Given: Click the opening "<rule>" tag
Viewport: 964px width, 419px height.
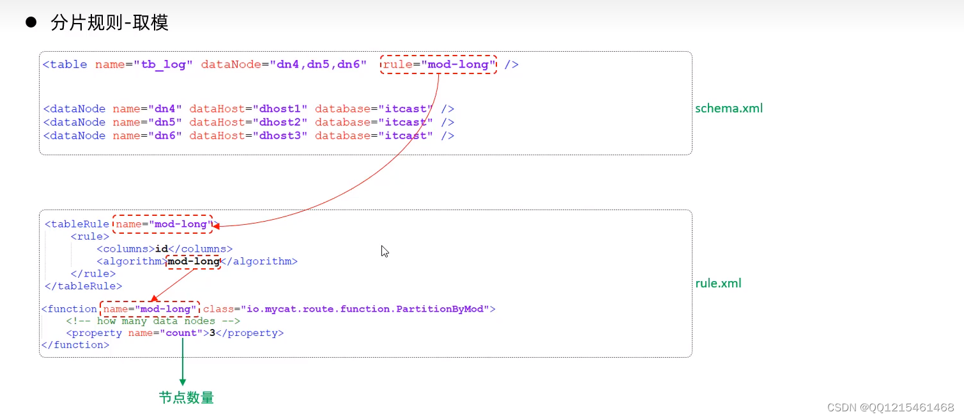Looking at the screenshot, I should click(90, 237).
